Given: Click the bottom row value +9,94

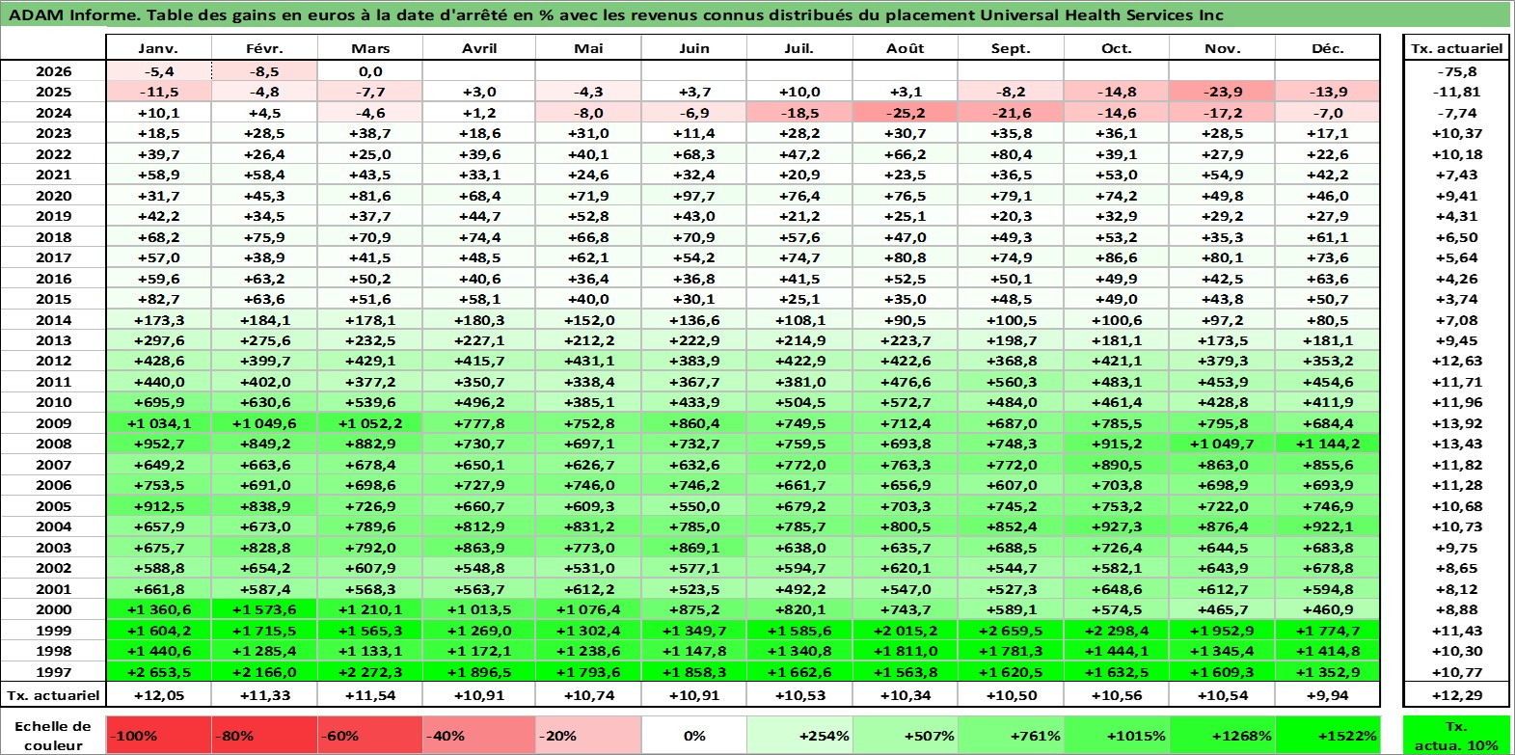Looking at the screenshot, I should tap(1327, 695).
